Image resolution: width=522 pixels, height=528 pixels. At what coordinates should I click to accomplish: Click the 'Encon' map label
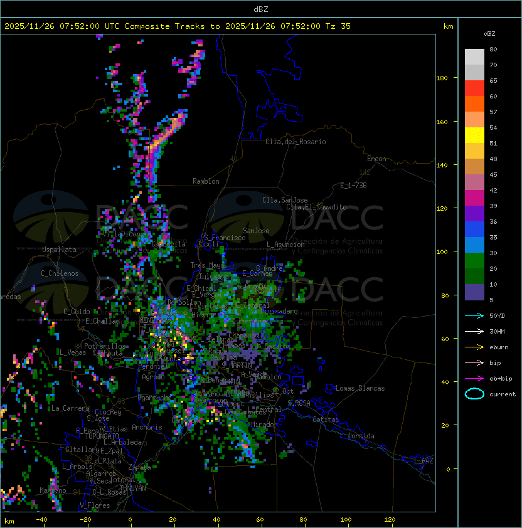[376, 159]
